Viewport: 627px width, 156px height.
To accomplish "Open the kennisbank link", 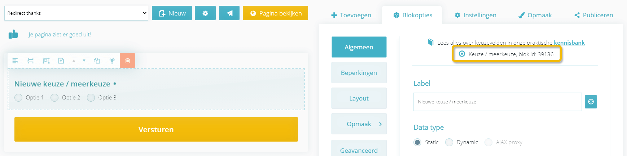I will click(569, 43).
